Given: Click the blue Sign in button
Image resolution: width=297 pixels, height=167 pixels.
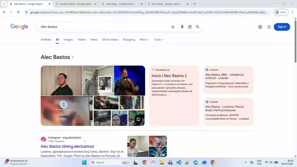Looking at the screenshot, I should (282, 27).
